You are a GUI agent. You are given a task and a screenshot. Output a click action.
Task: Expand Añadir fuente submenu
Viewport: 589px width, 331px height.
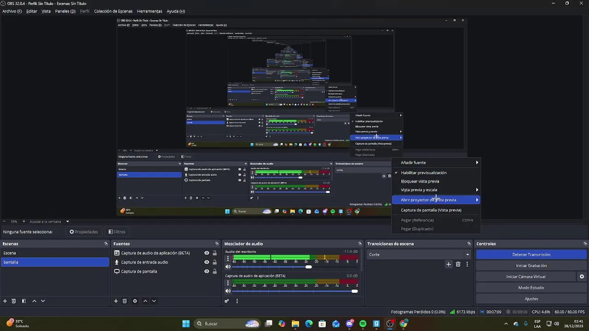[436, 163]
